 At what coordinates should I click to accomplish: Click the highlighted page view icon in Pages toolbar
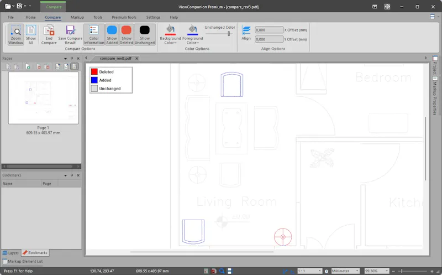click(x=75, y=66)
